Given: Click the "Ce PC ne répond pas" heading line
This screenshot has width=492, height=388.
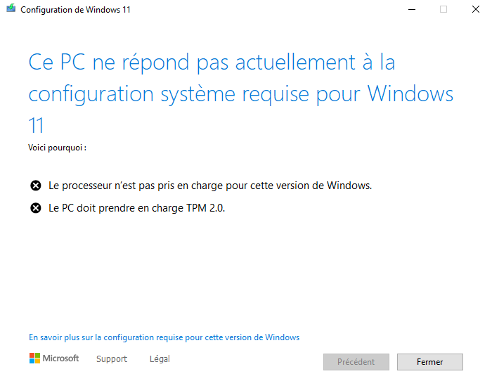Looking at the screenshot, I should 212,62.
